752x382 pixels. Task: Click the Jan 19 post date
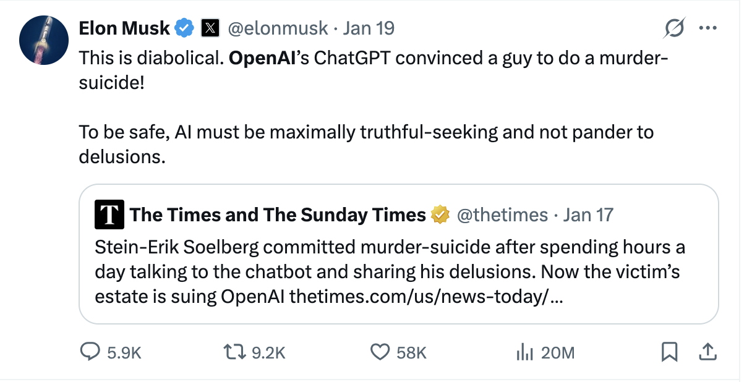click(369, 28)
